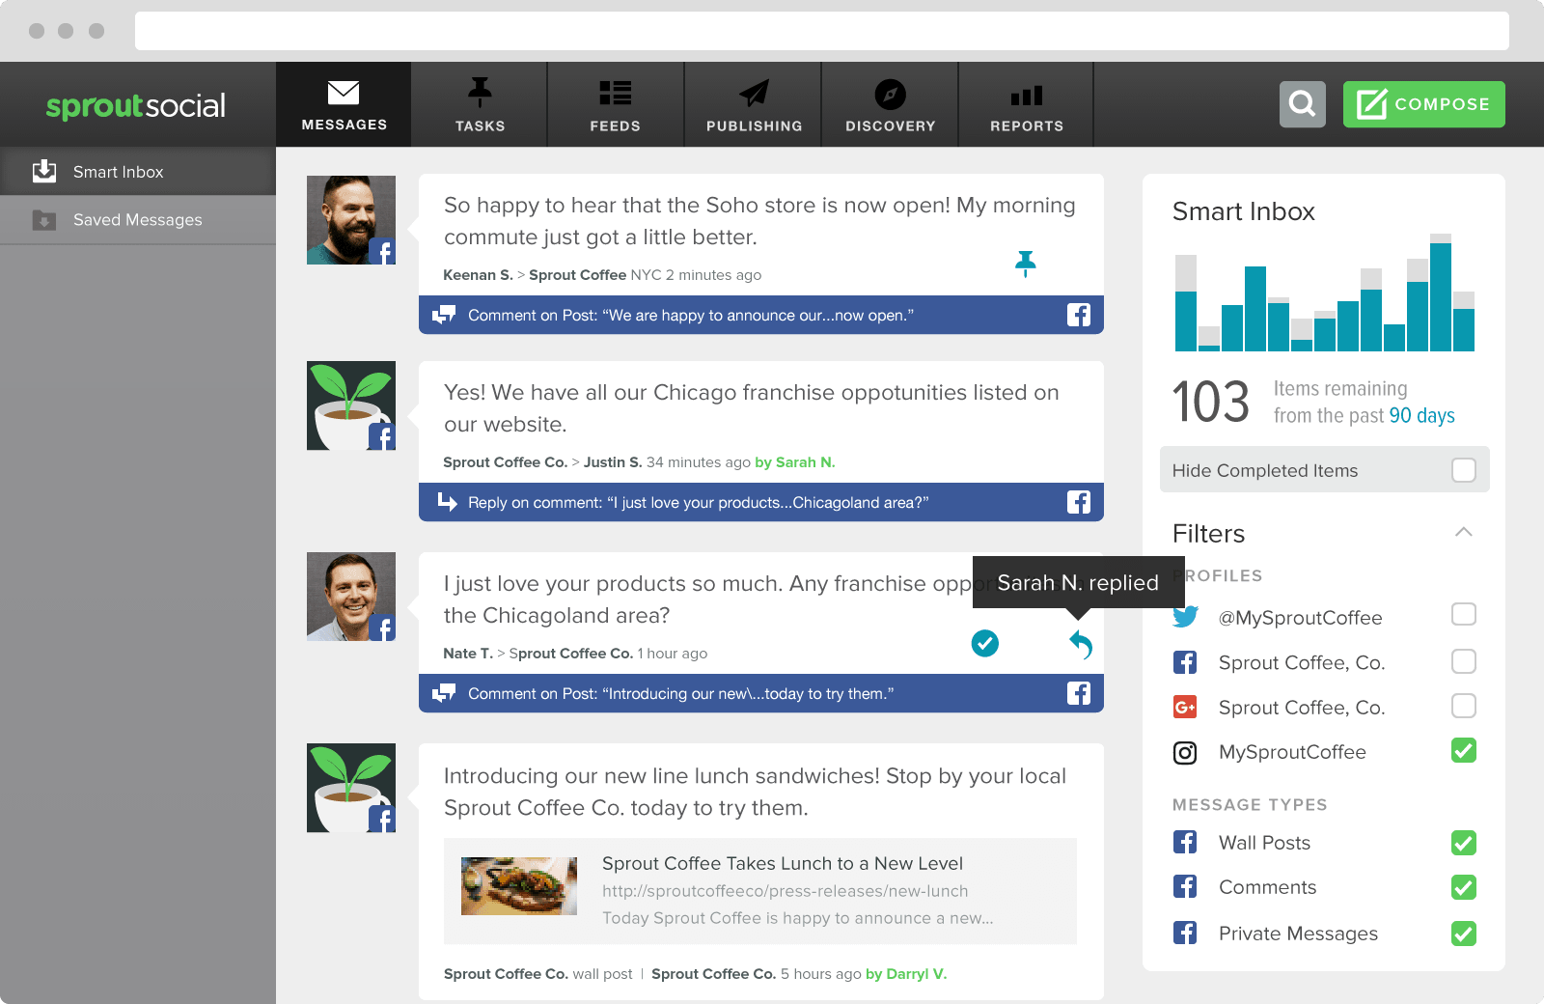Click the Compose button

pos(1424,104)
